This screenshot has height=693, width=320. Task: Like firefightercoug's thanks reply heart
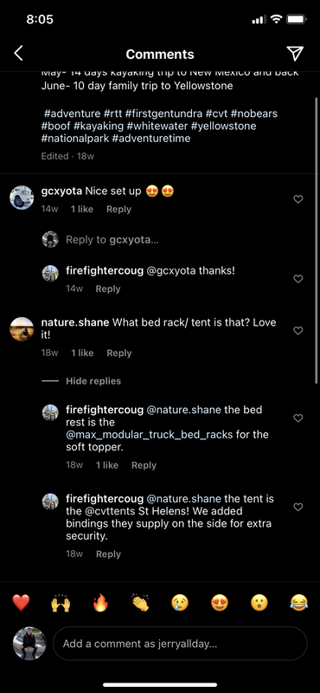[x=298, y=279]
